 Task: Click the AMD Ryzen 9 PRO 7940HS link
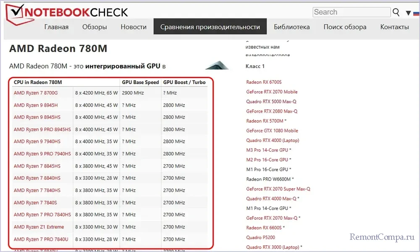(x=42, y=154)
